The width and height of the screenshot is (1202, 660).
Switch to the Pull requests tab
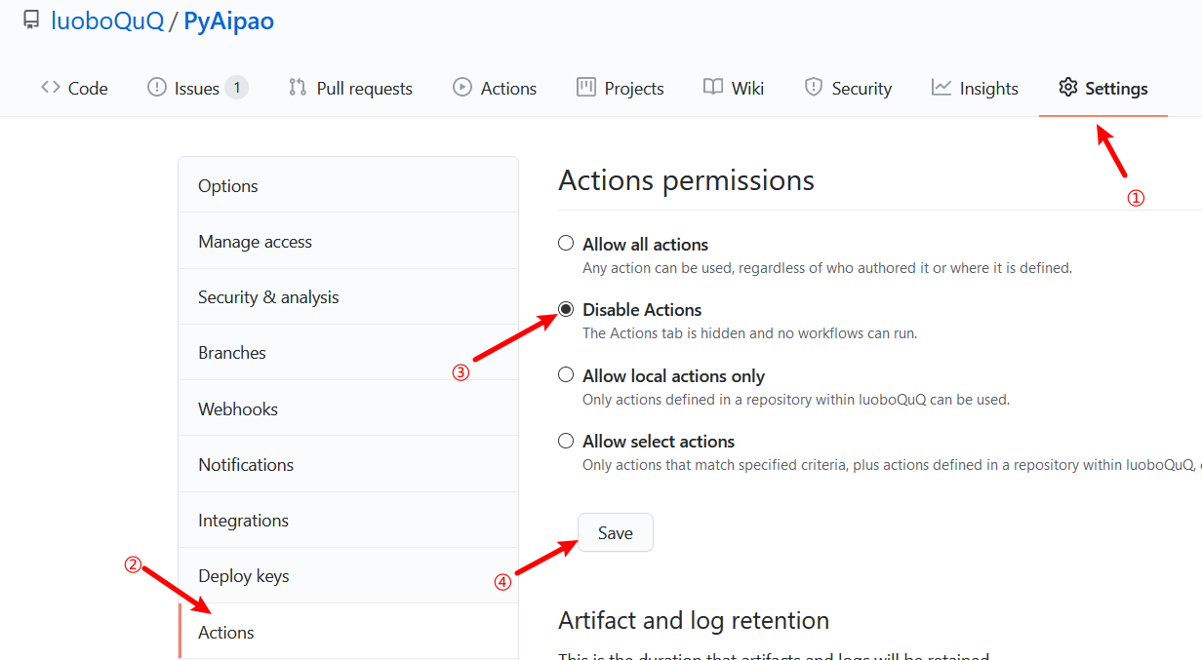pos(350,88)
